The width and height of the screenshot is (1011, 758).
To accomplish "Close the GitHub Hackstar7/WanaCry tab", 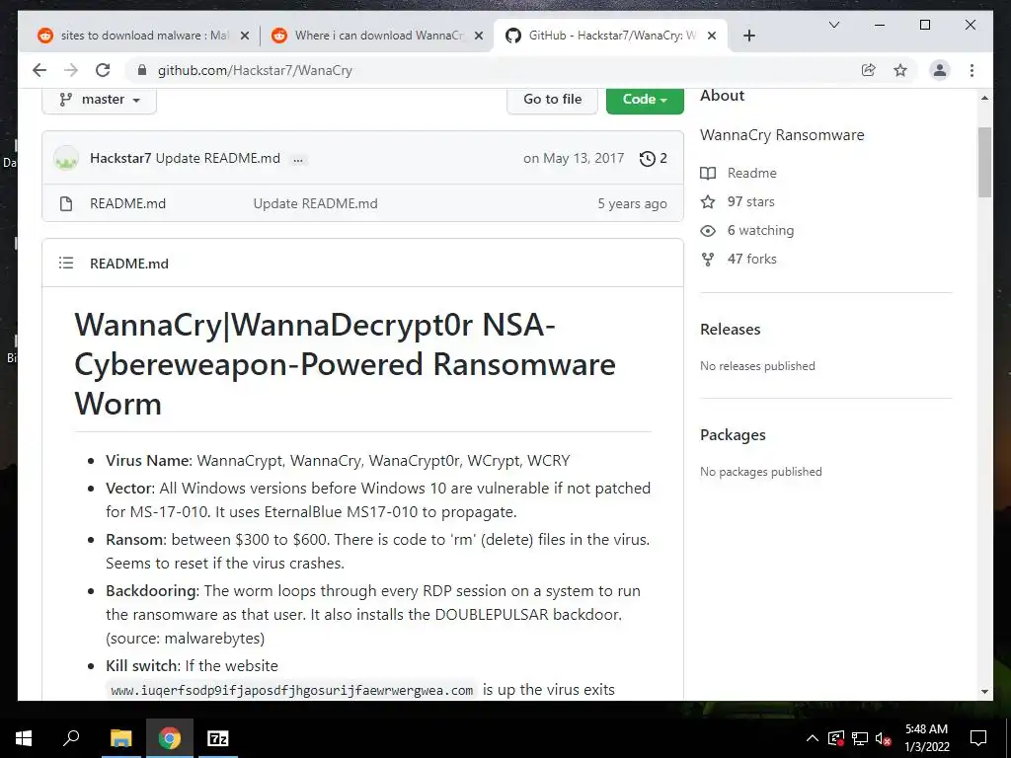I will click(x=711, y=36).
